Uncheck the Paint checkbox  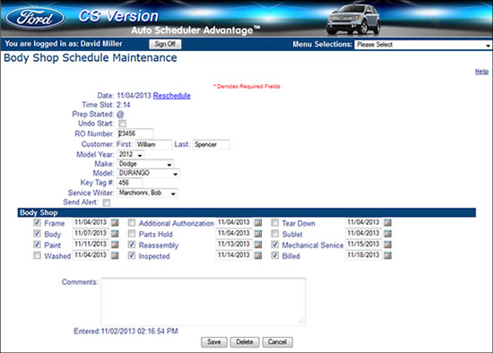pos(37,245)
